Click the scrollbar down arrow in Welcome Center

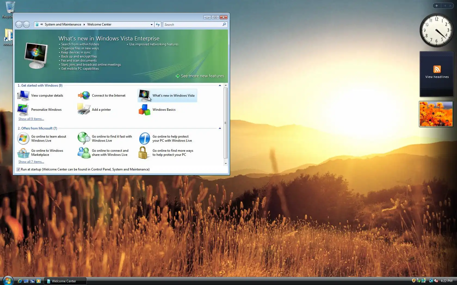point(226,163)
